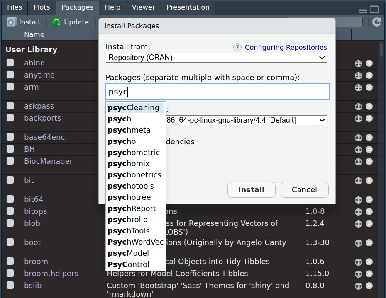Maximize the Packages pane
Screen dimensions: 386x298
coord(374,10)
